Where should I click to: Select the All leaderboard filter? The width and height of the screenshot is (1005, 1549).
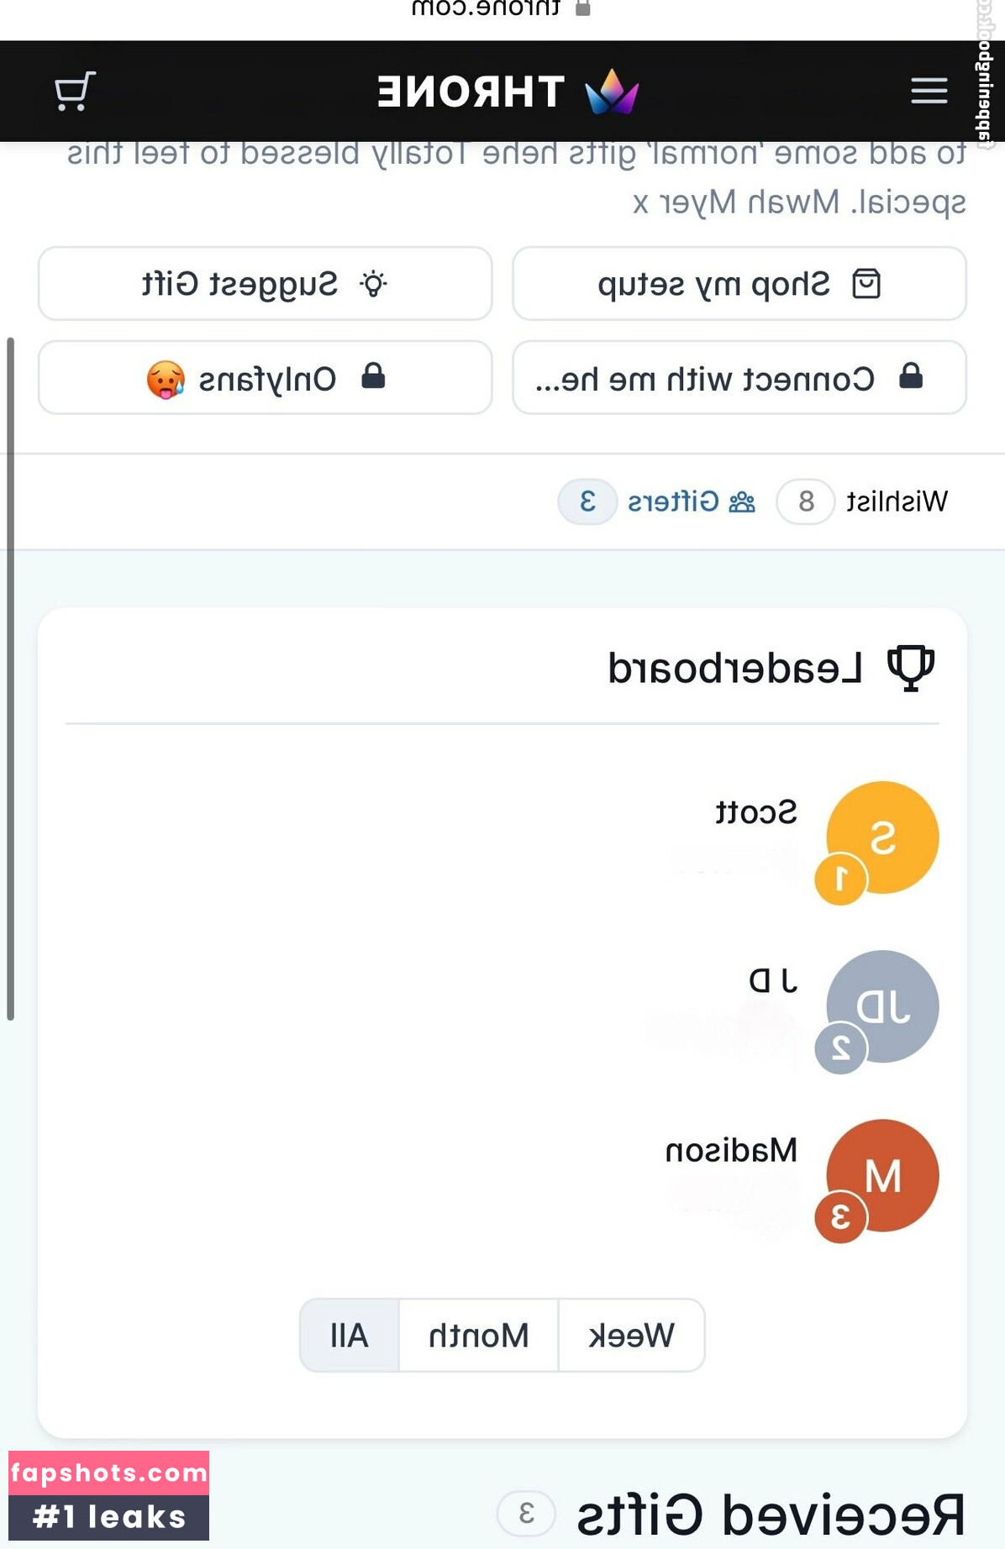click(x=350, y=1336)
